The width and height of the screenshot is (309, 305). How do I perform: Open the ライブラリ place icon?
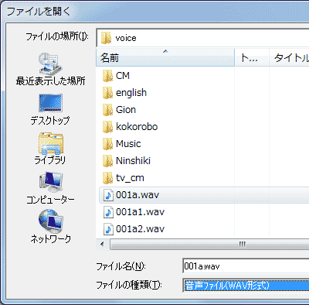click(x=51, y=143)
